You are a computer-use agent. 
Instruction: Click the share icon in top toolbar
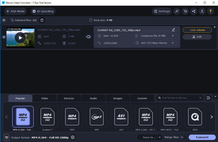[x=193, y=12]
